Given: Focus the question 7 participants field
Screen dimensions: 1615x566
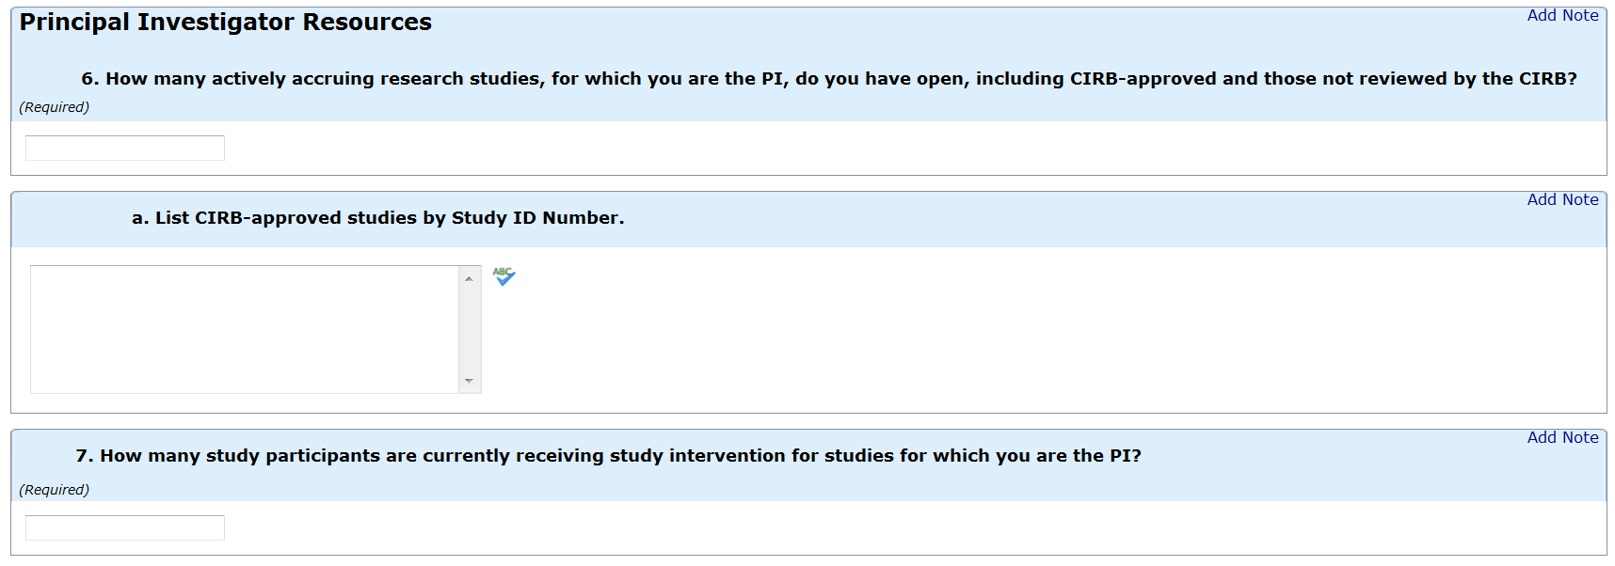Looking at the screenshot, I should (x=125, y=527).
